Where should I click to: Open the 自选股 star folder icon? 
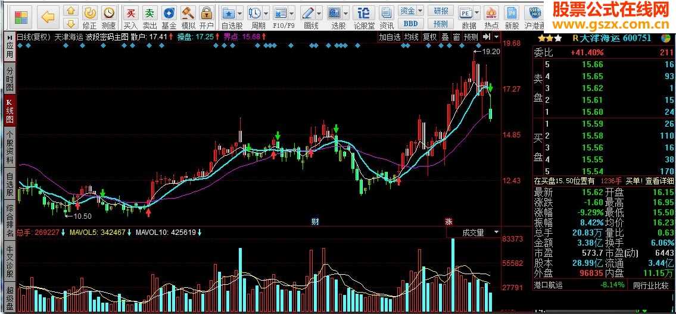(x=228, y=12)
